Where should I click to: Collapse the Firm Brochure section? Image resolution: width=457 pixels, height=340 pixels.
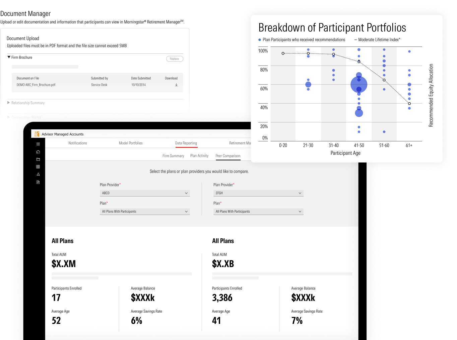pos(9,57)
